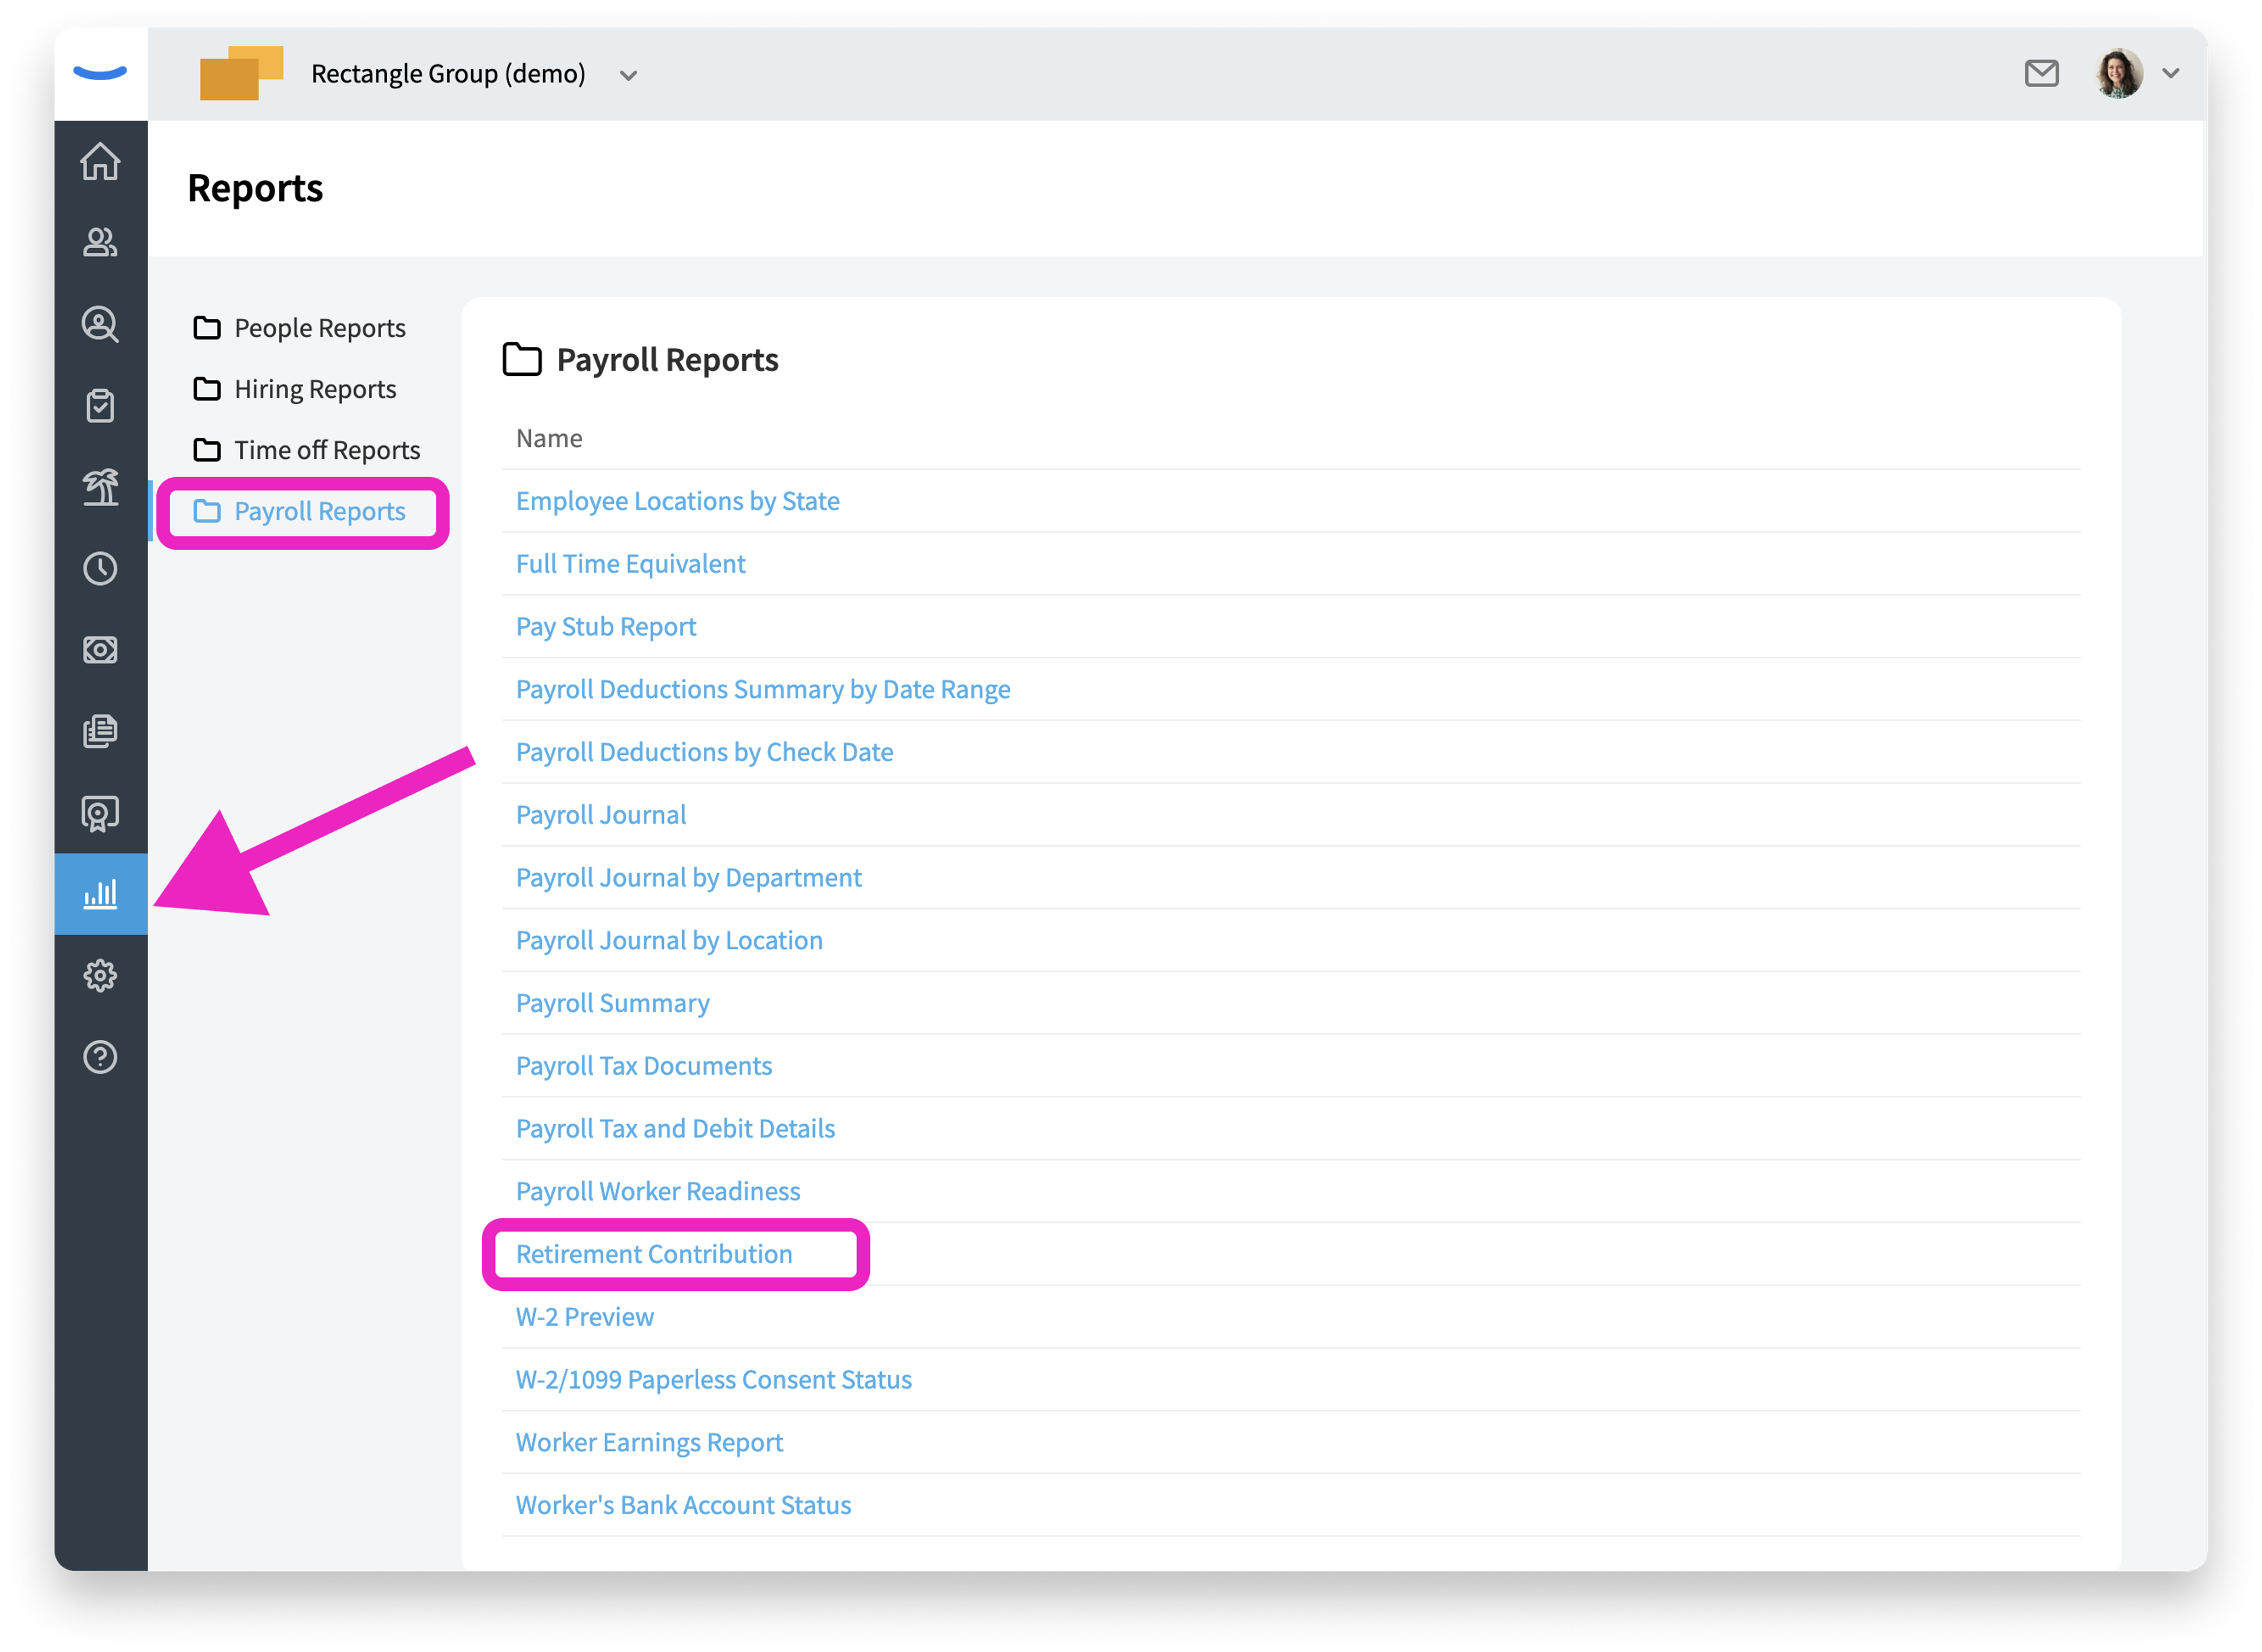Open the Time Tracking clock icon
Image resolution: width=2262 pixels, height=1652 pixels.
[x=100, y=569]
